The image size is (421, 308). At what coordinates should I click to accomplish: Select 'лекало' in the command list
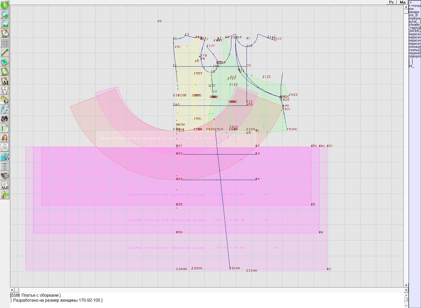(x=414, y=12)
